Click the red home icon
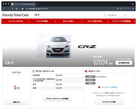 (99, 87)
